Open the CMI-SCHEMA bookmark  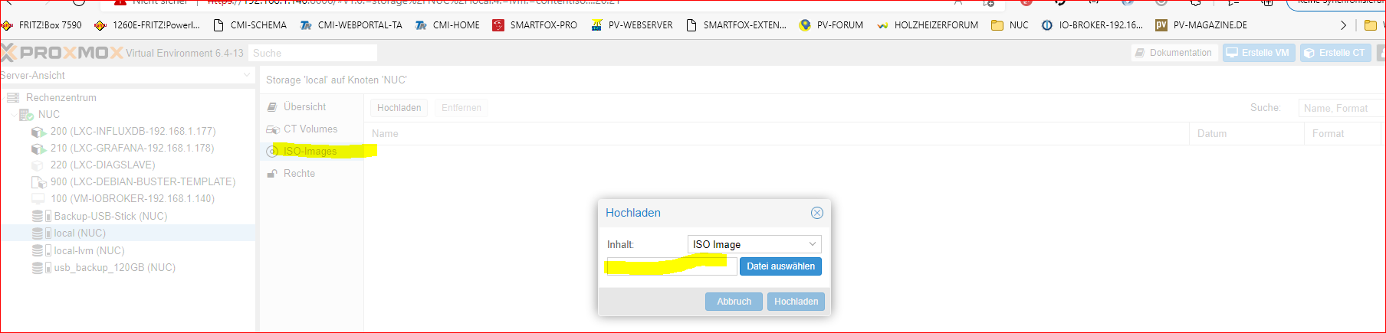[x=250, y=25]
